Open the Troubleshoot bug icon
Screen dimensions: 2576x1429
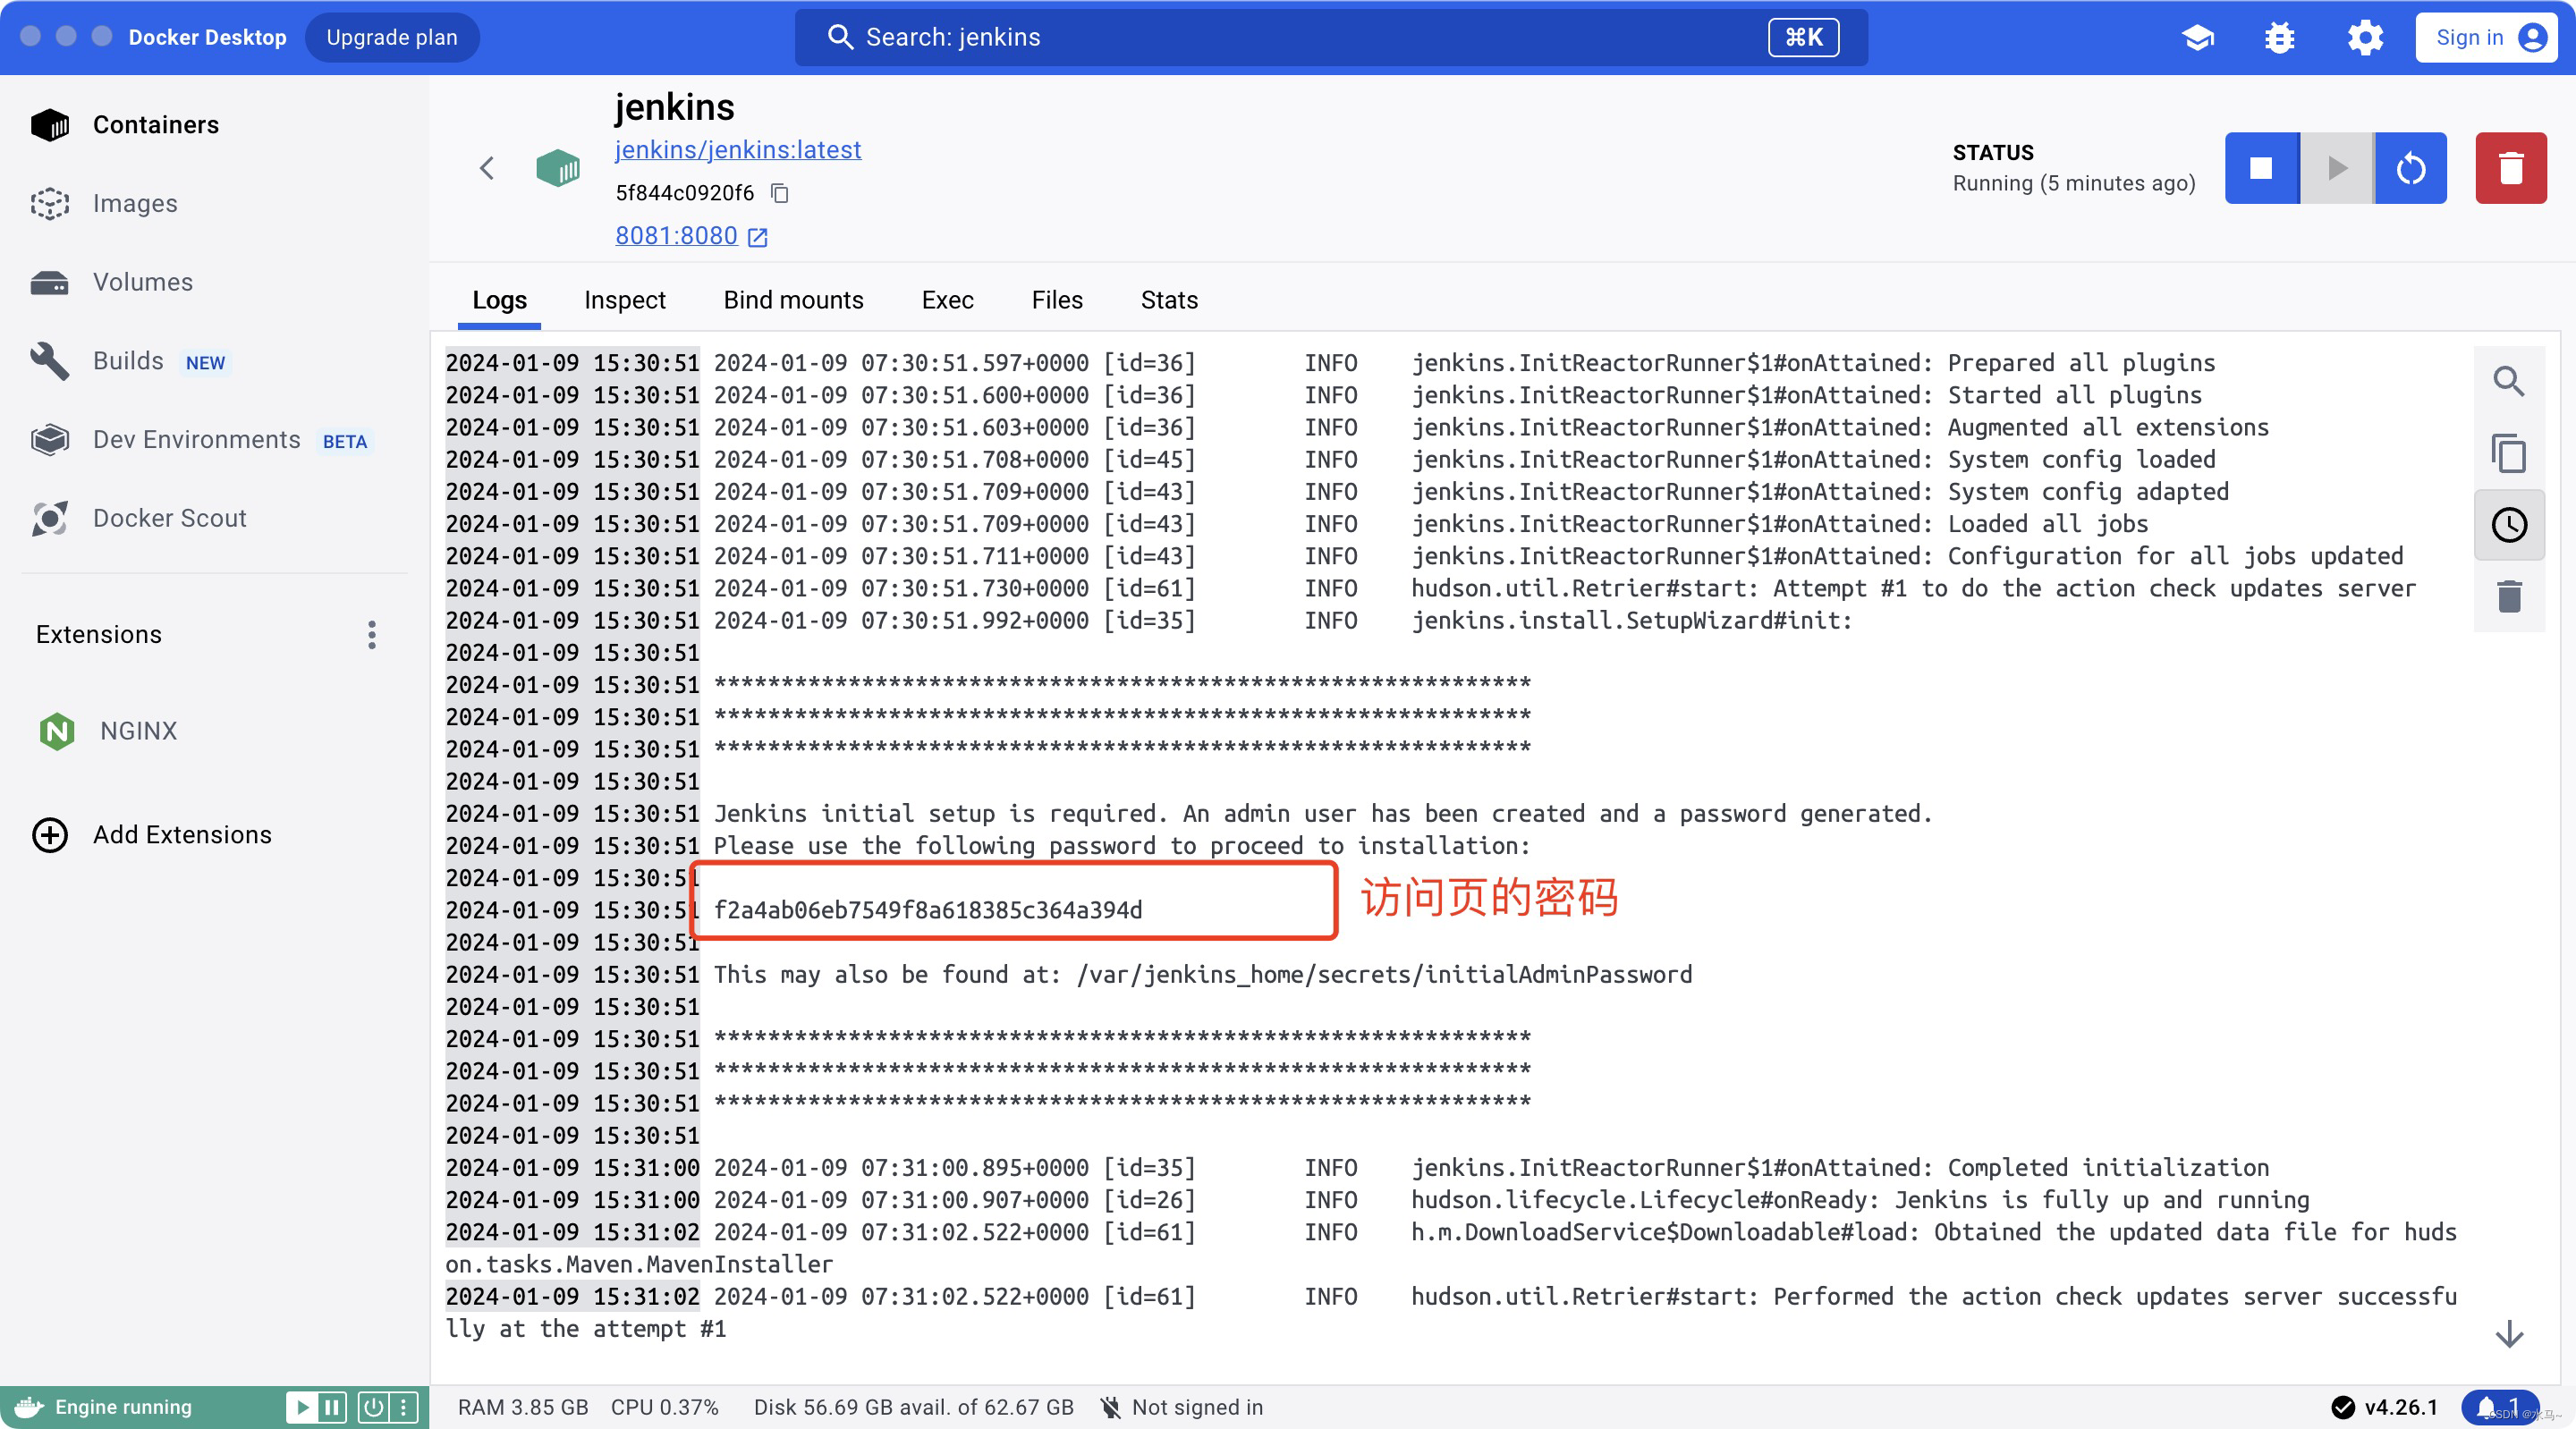2279,37
